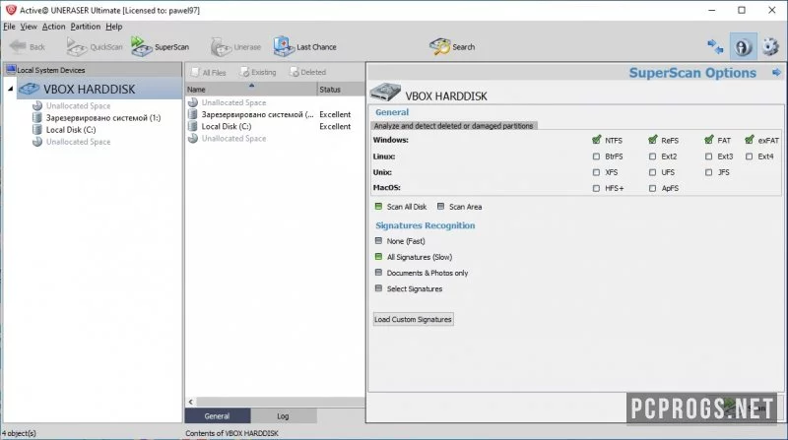Select last Unallocated Space in device tree
The height and width of the screenshot is (440, 788).
click(x=78, y=142)
